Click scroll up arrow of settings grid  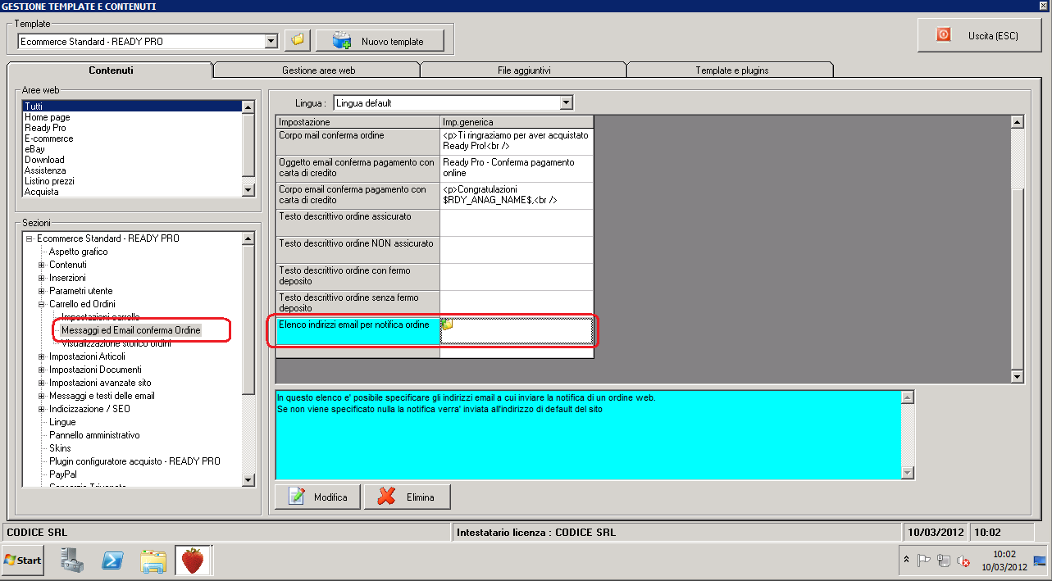pyautogui.click(x=1018, y=122)
